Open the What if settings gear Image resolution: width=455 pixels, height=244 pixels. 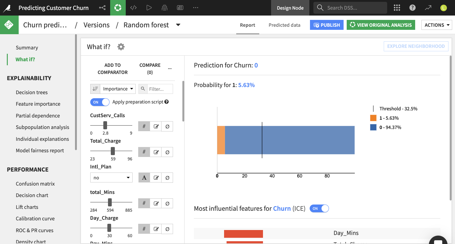point(121,47)
